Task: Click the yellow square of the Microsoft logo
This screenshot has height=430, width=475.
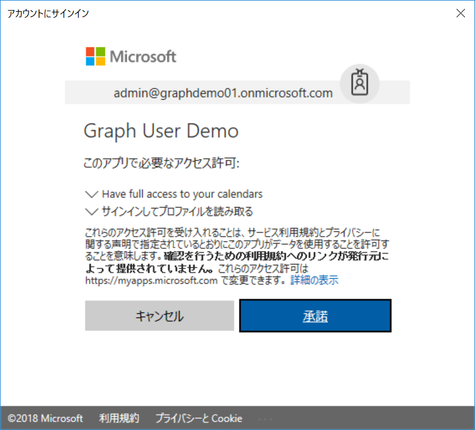Action: (99, 61)
